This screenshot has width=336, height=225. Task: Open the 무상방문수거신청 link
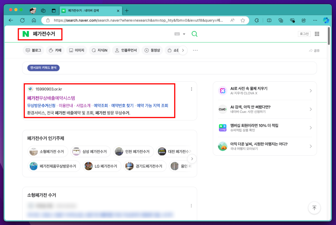click(41, 106)
